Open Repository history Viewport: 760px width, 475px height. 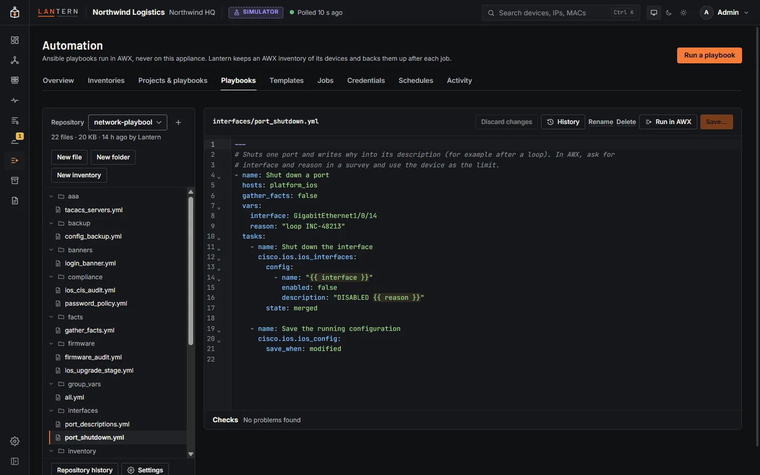pyautogui.click(x=84, y=470)
